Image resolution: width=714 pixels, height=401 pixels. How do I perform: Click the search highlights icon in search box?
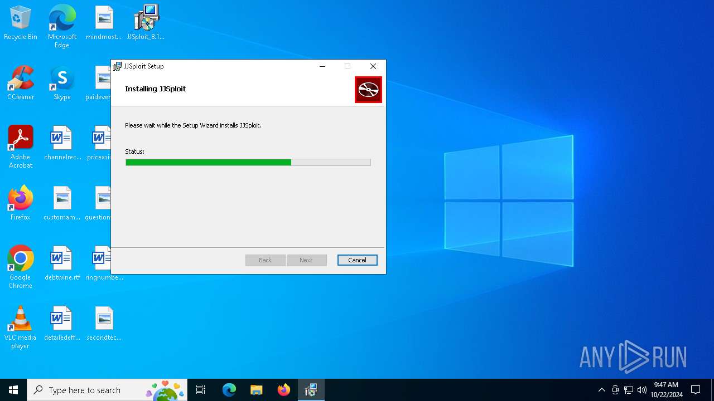point(166,390)
